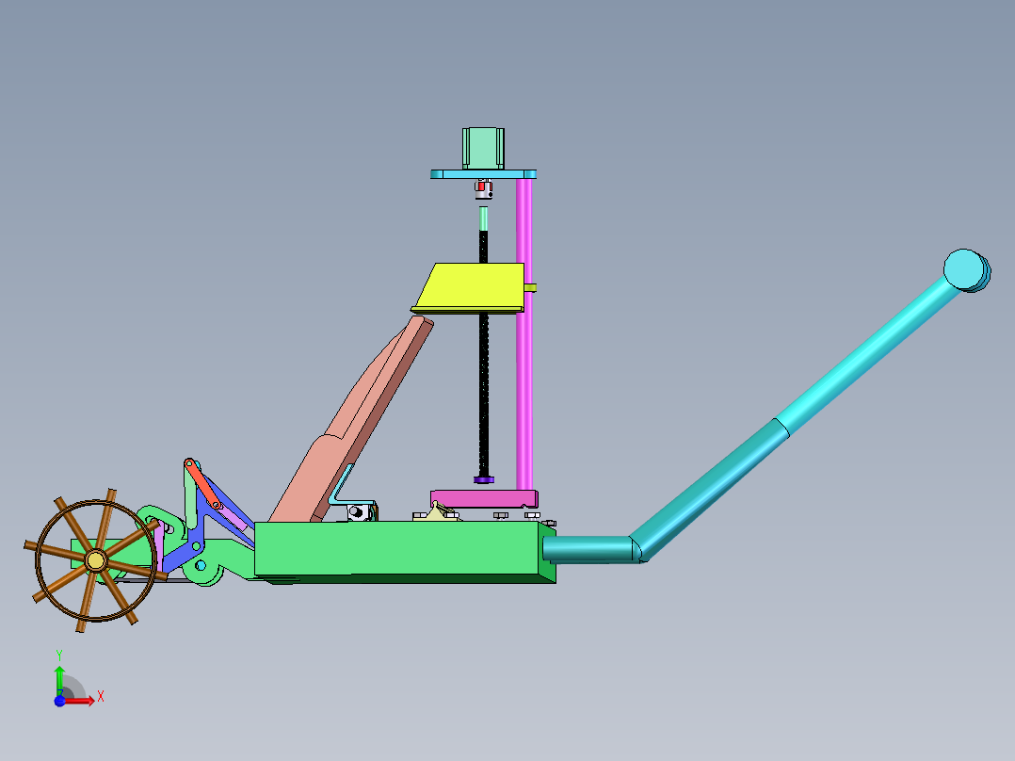Select the pink base block under the rod
Image resolution: width=1015 pixels, height=761 pixels.
coord(484,498)
